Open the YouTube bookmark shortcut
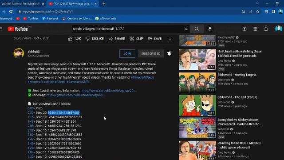This screenshot has height=160, width=284. point(31,19)
